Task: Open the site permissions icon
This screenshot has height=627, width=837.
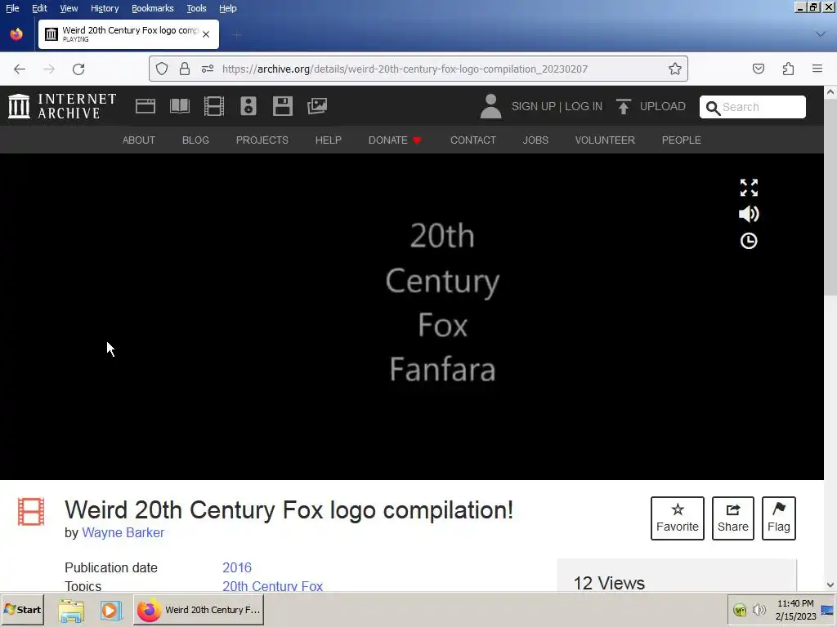Action: [208, 69]
